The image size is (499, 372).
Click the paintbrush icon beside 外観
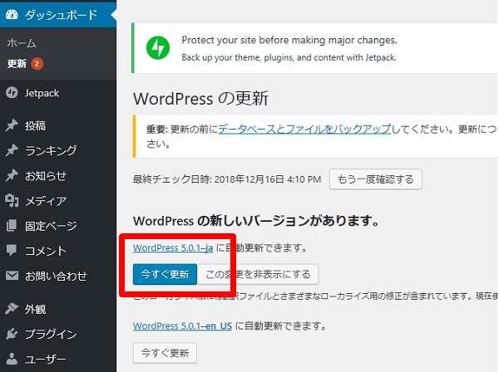[x=12, y=309]
